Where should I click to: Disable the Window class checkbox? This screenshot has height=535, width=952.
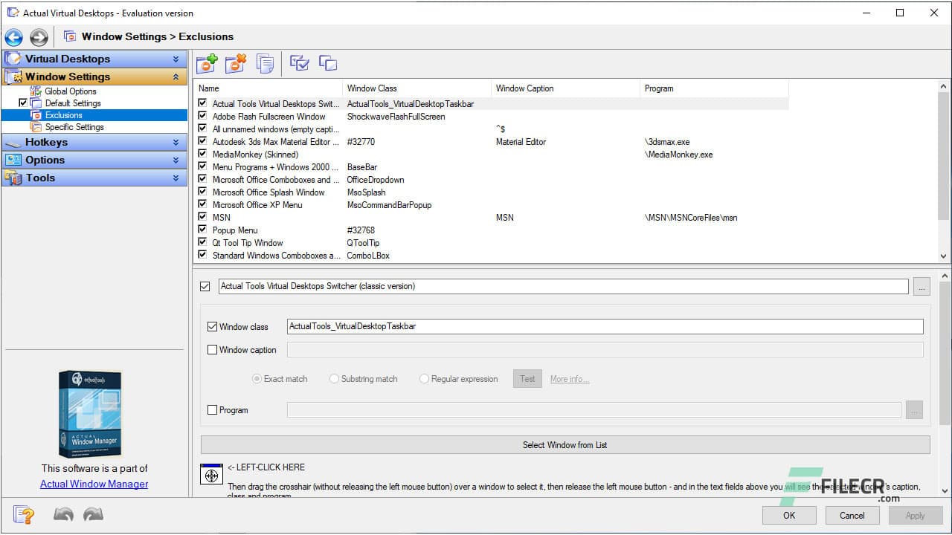coord(213,326)
